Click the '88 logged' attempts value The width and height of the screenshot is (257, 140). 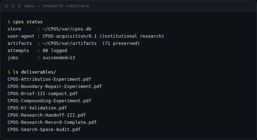[x=55, y=51]
